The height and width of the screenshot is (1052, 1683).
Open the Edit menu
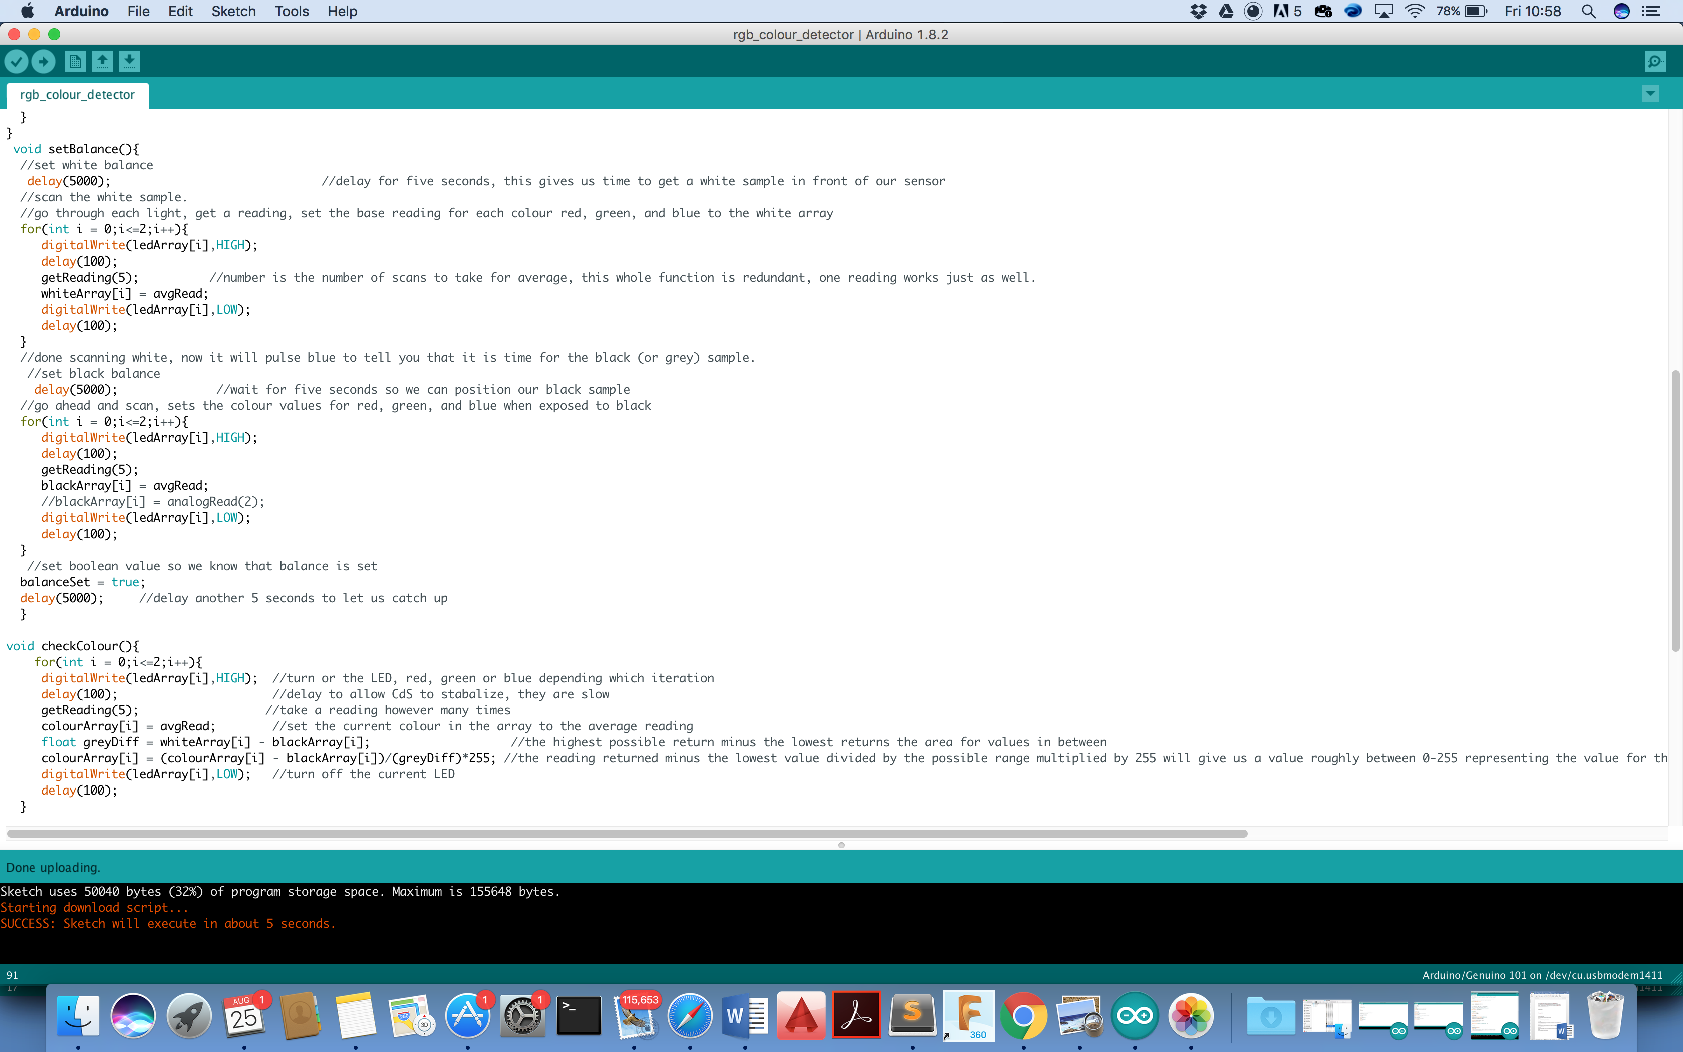pyautogui.click(x=180, y=11)
